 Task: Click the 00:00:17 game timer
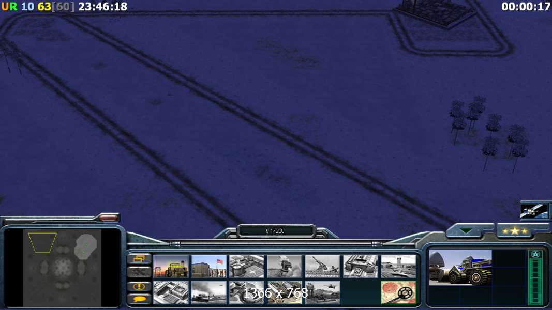tap(526, 6)
